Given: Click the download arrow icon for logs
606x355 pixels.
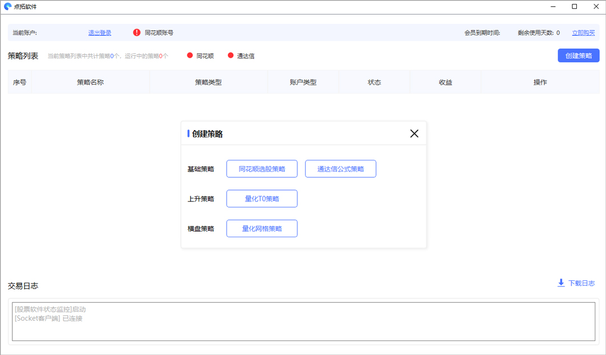Looking at the screenshot, I should 561,283.
